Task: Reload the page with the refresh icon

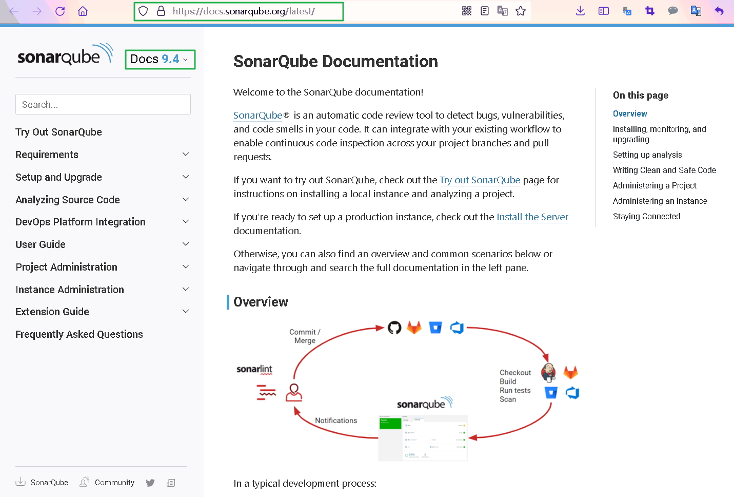Action: [60, 11]
